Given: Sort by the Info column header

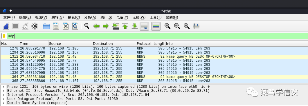Looking at the screenshot, I should tap(237, 44).
